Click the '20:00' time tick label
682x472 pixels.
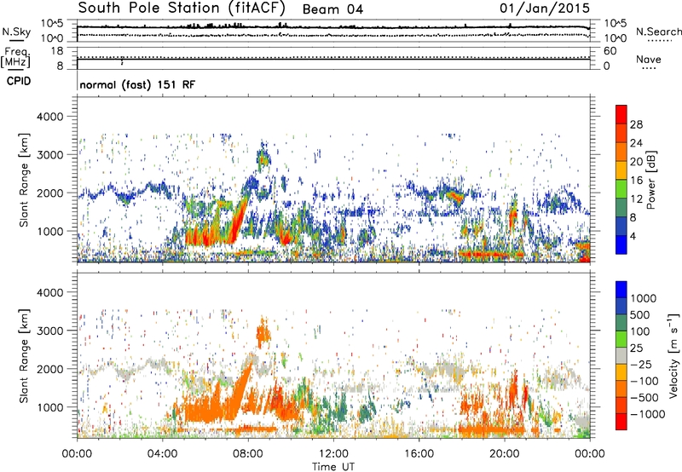(505, 454)
